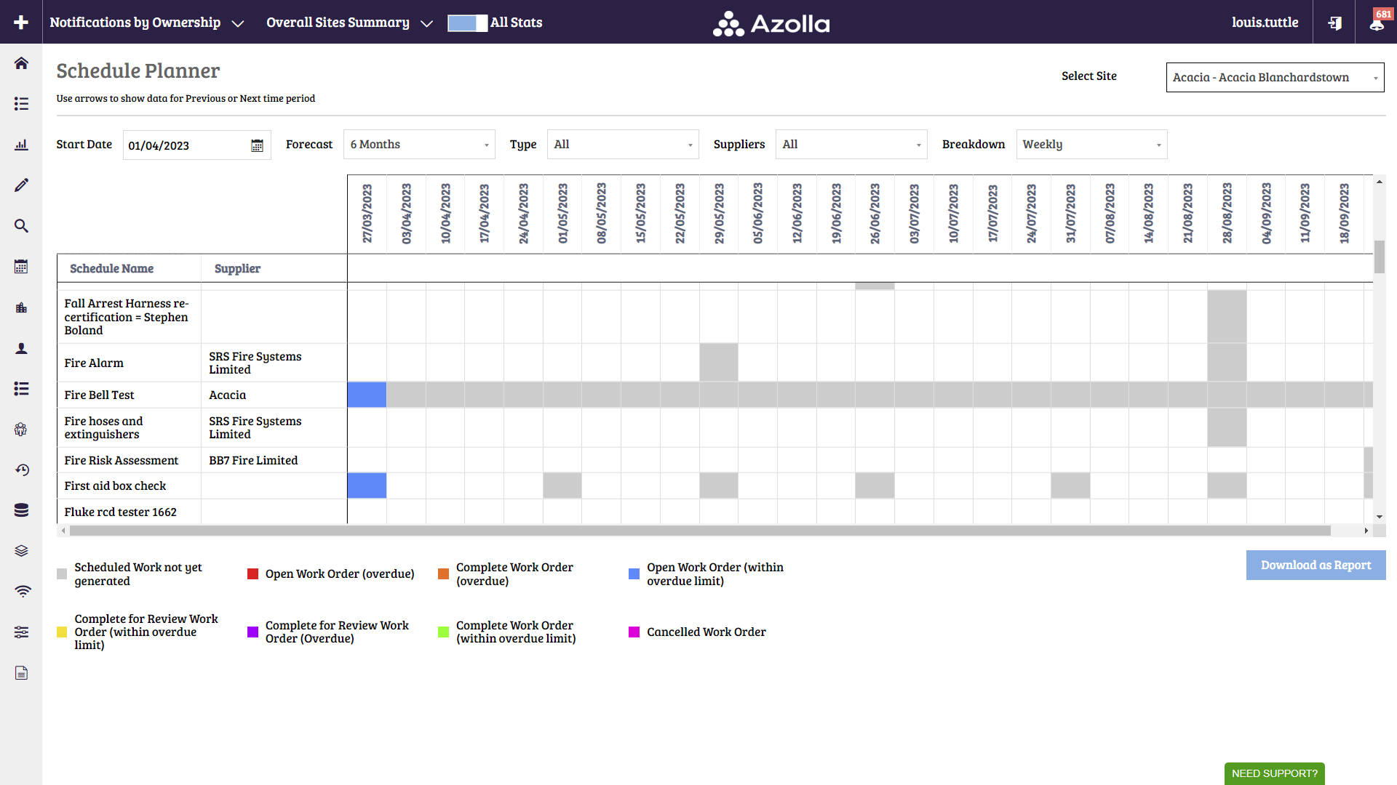The height and width of the screenshot is (785, 1397).
Task: Click the plus icon top left corner
Action: coord(21,22)
